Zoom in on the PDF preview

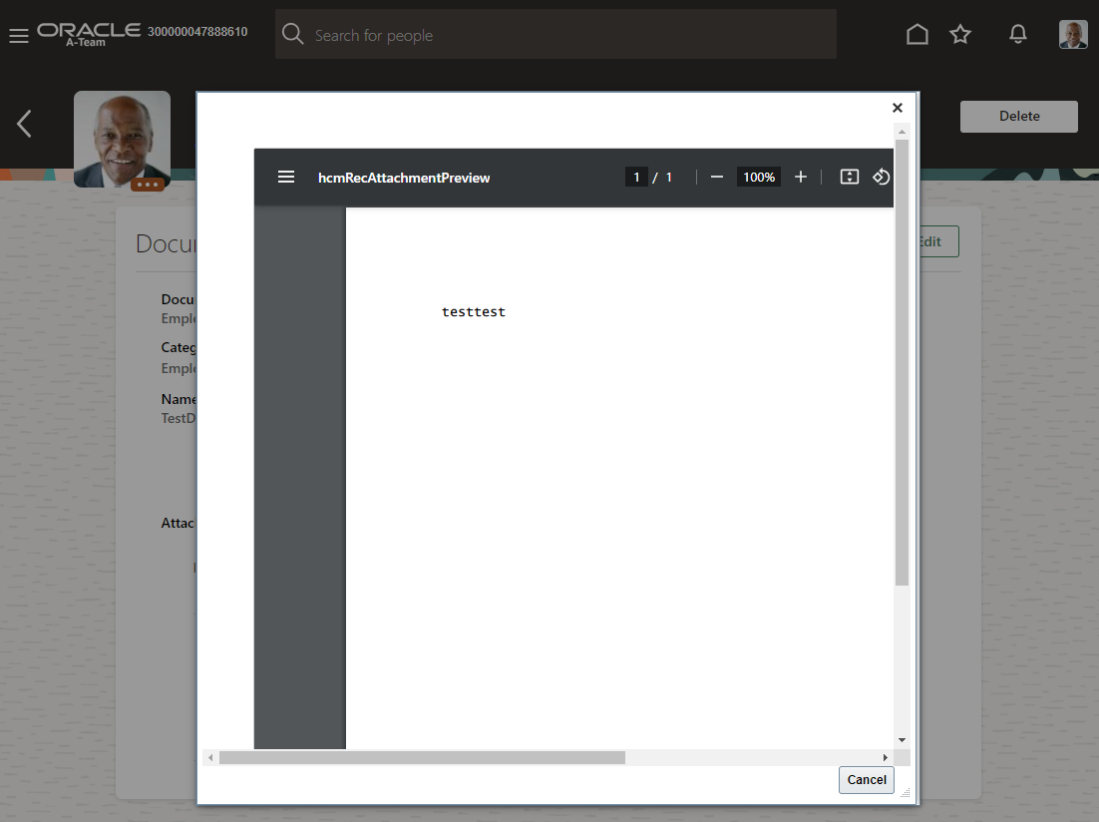pos(801,177)
